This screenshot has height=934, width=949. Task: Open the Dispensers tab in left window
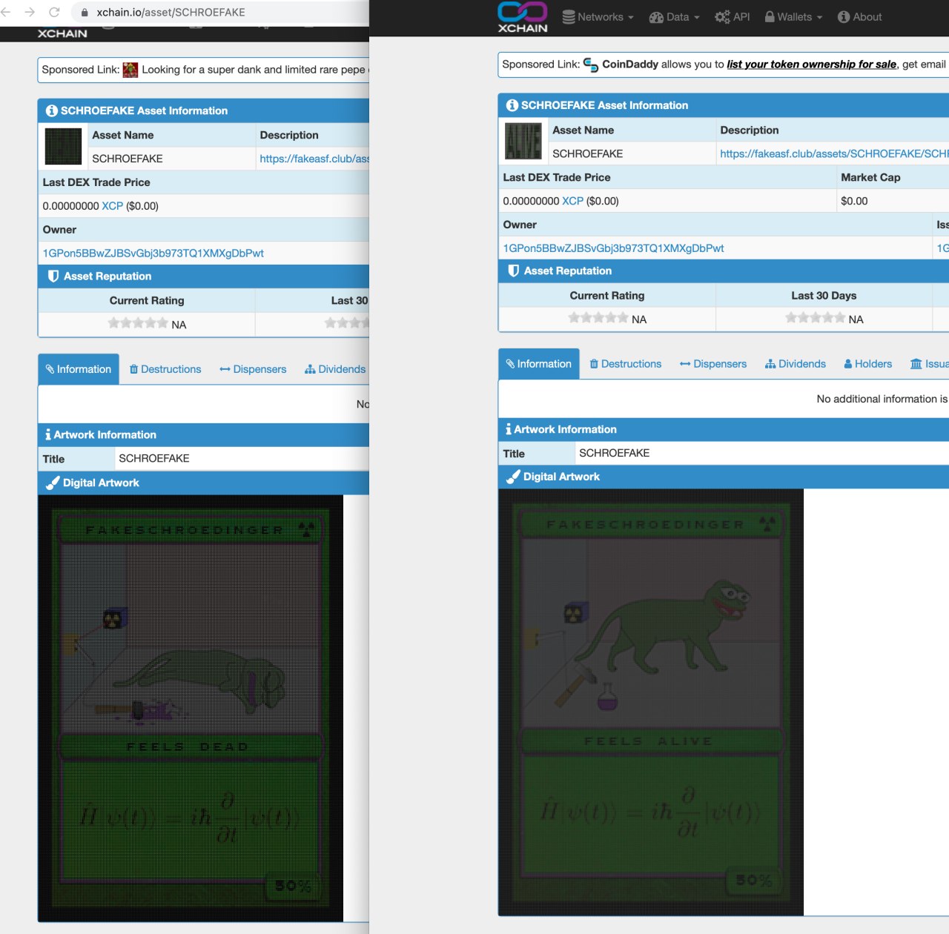point(253,369)
